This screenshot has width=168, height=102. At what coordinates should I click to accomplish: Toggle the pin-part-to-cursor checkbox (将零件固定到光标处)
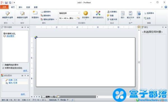pos(3,68)
